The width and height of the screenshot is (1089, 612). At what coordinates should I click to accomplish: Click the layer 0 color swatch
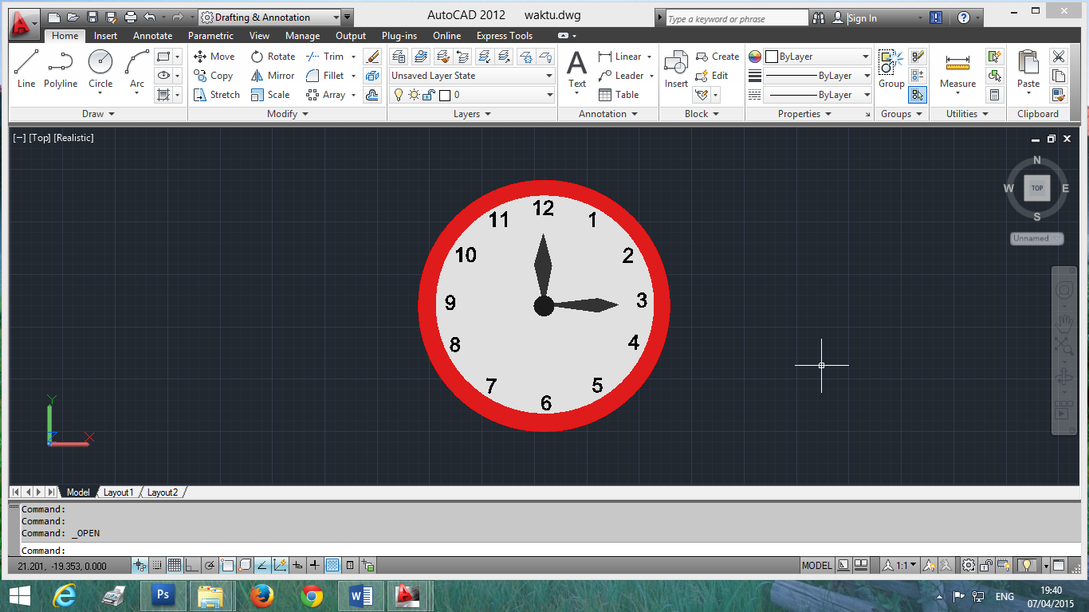coord(445,95)
